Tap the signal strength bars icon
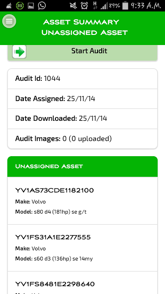 (104, 6)
